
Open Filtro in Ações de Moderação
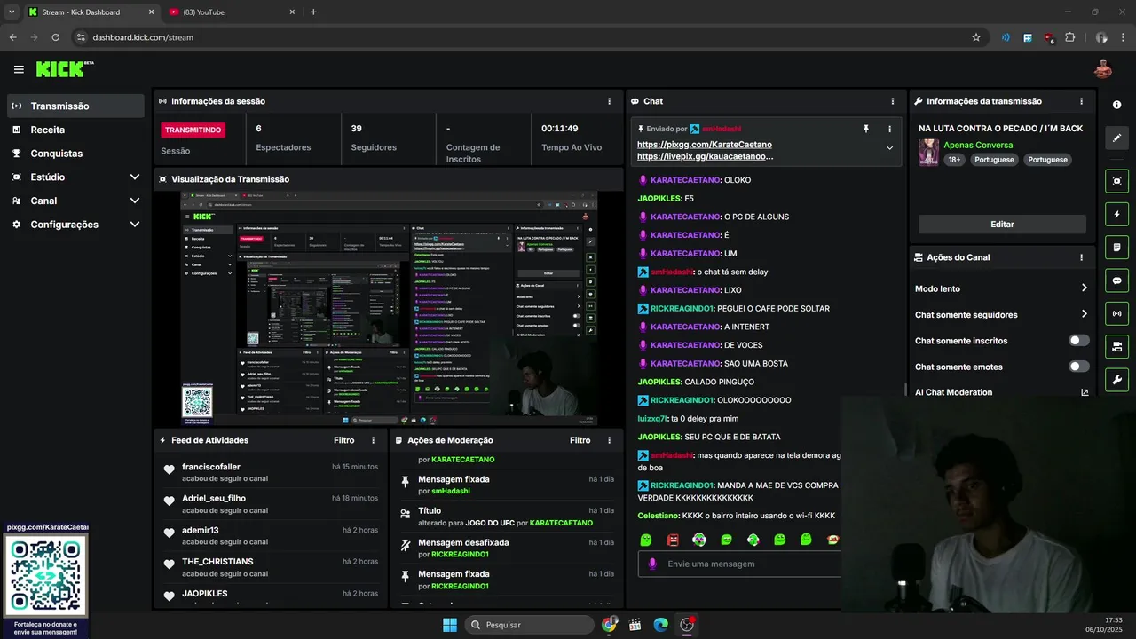tap(580, 440)
